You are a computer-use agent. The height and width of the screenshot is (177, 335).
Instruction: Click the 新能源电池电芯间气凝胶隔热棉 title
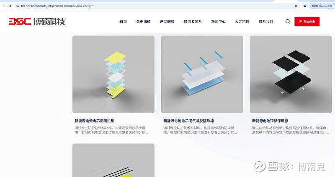[189, 121]
